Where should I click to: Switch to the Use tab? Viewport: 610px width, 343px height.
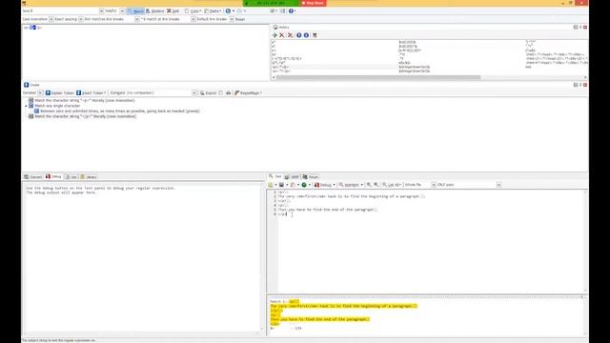pos(71,177)
